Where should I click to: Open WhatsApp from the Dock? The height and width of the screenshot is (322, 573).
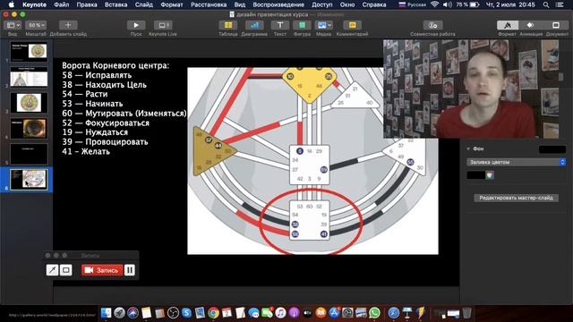point(374,313)
